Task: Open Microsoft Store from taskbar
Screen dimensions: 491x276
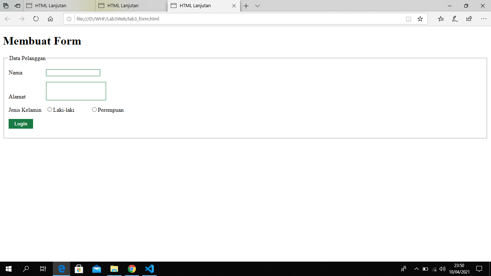Action: [x=79, y=269]
